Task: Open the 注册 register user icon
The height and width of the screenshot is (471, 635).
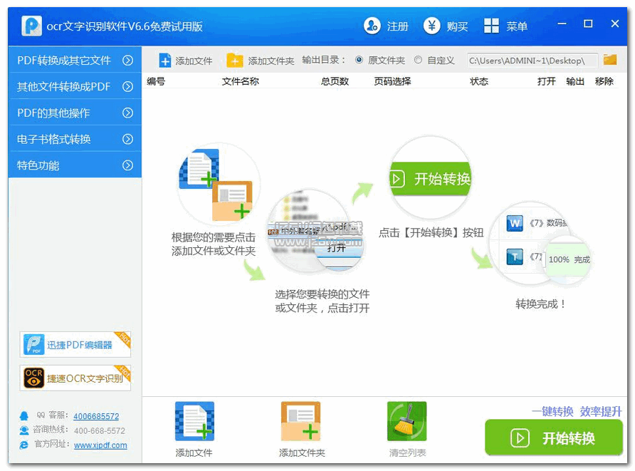Action: 372,26
